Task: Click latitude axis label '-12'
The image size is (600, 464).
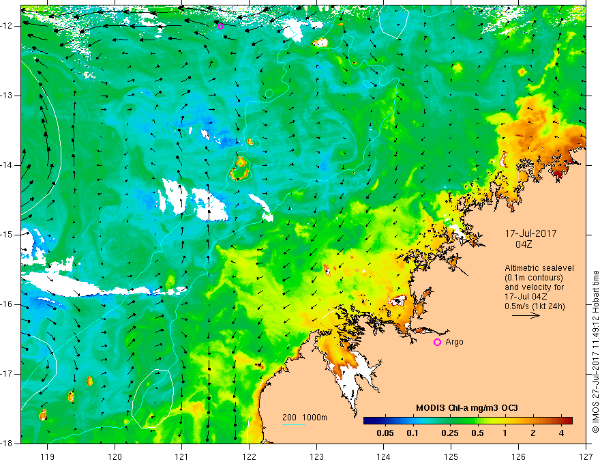Action: tap(7, 26)
